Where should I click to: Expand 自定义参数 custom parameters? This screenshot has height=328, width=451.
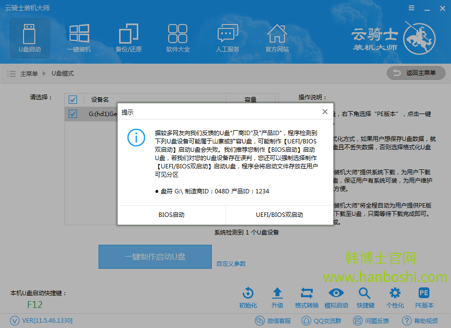tap(233, 263)
